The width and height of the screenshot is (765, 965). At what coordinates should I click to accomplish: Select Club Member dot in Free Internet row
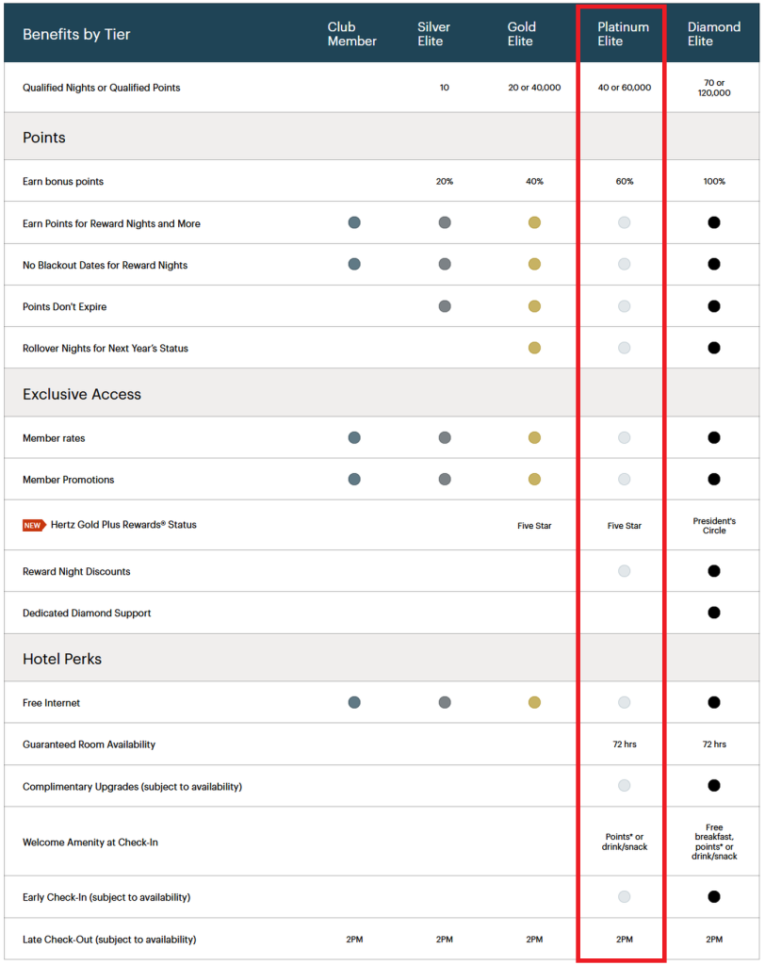(354, 702)
